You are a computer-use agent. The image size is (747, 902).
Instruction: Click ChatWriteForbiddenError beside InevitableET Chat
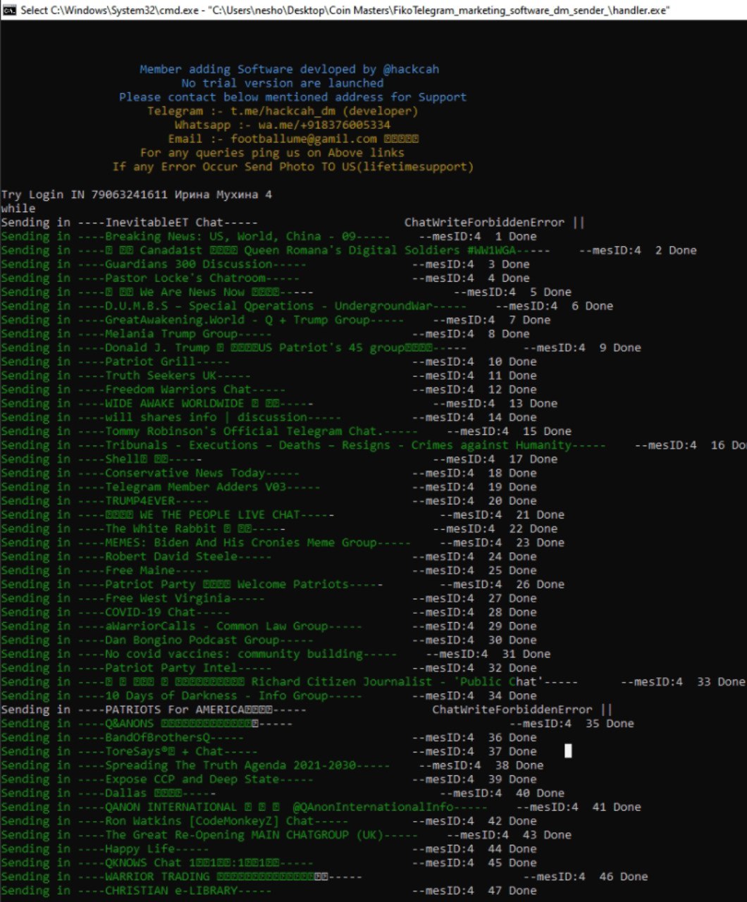484,223
